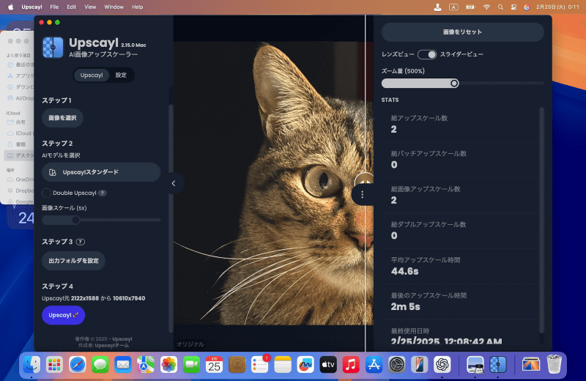The image size is (586, 381).
Task: Click the Wi-Fi status icon
Action: (486, 7)
